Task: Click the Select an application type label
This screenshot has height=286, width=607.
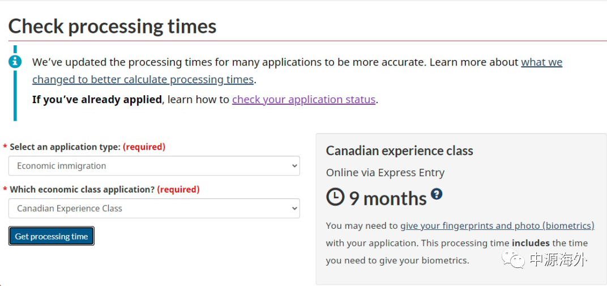Action: 65,147
